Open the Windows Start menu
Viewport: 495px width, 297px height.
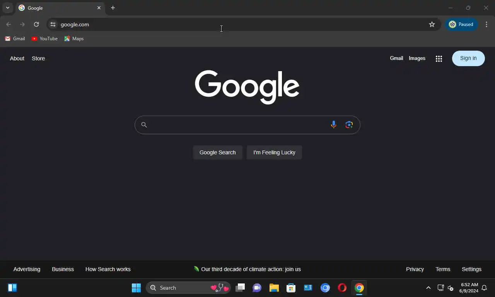(x=136, y=288)
